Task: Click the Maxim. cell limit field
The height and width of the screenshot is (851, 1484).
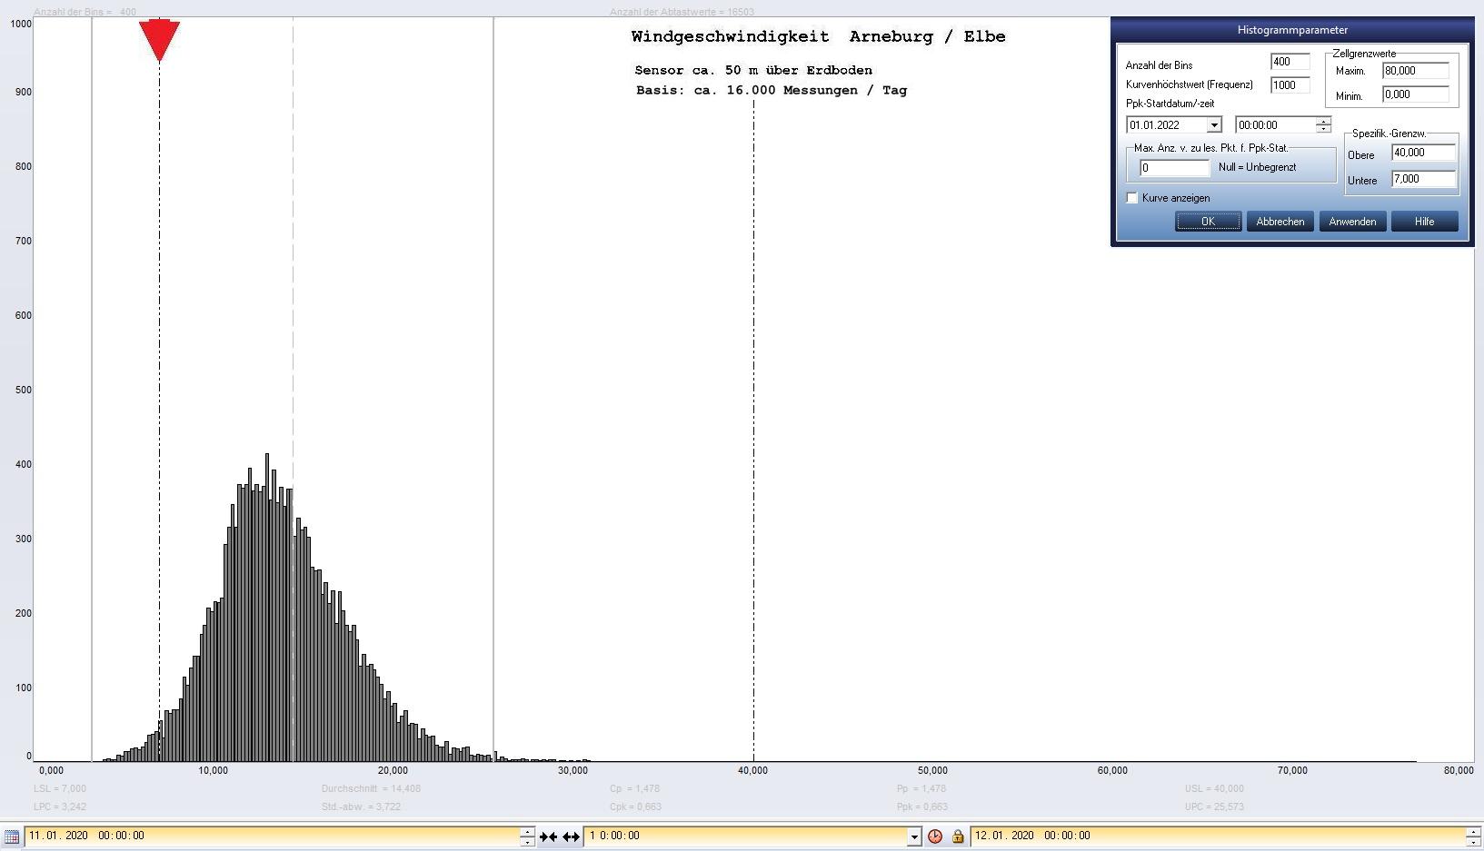Action: (x=1414, y=71)
